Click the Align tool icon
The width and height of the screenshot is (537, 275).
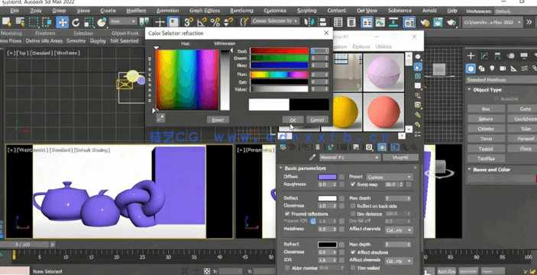(x=322, y=23)
